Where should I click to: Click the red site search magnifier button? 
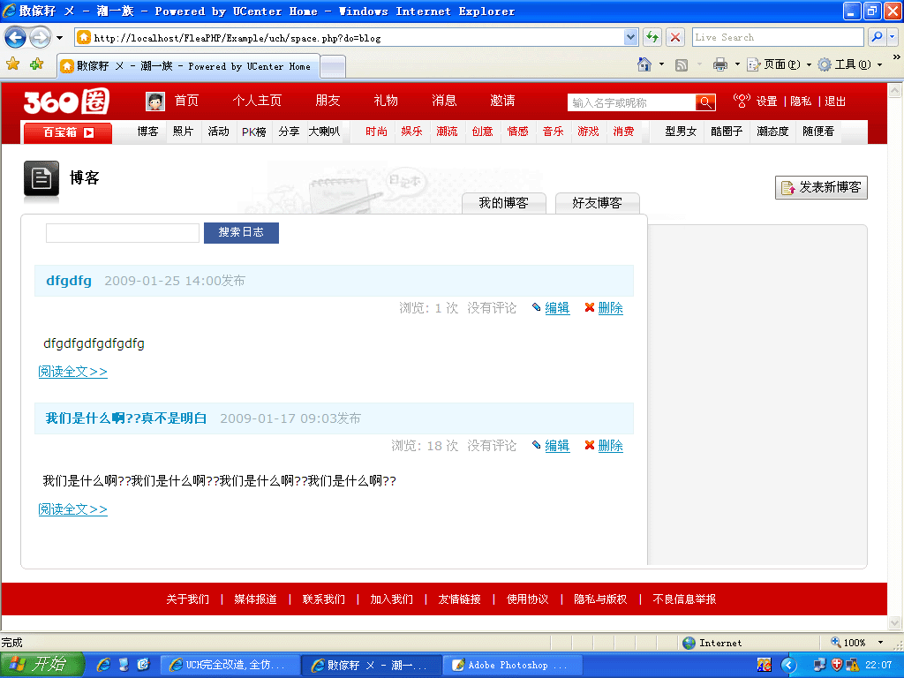pyautogui.click(x=705, y=102)
